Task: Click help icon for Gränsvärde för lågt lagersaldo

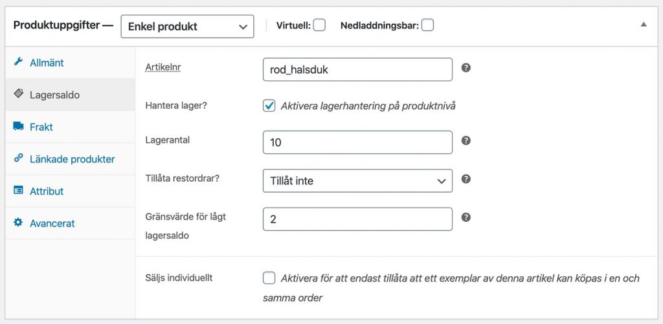Action: coord(466,217)
